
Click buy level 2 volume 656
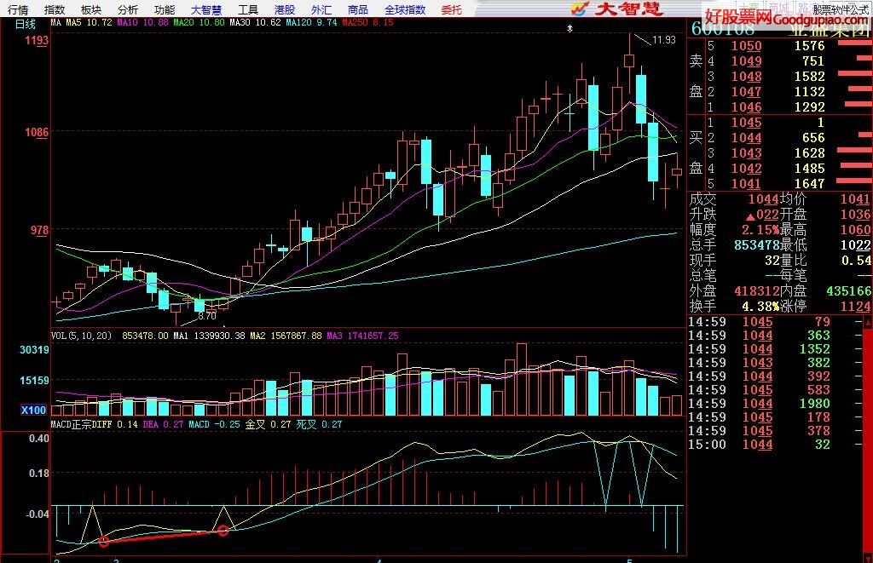point(813,138)
